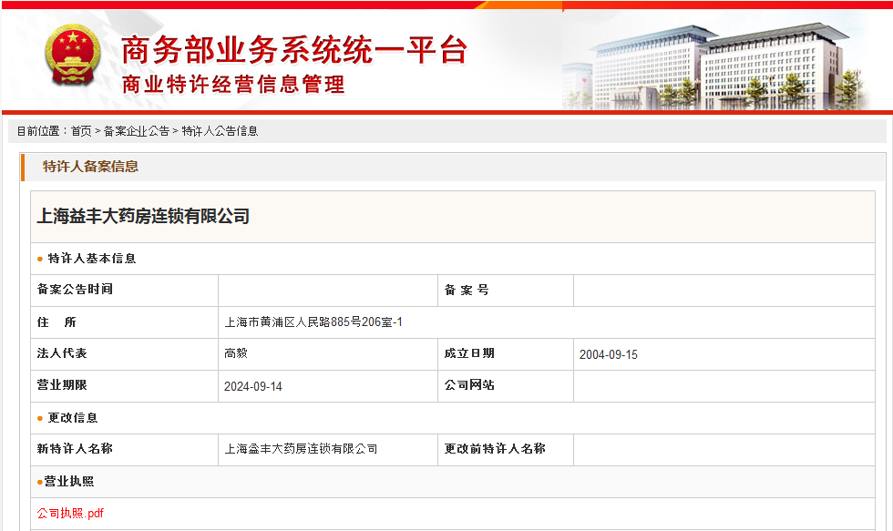This screenshot has height=531, width=893.
Task: Click the 住 所 label cell
Action: [124, 322]
